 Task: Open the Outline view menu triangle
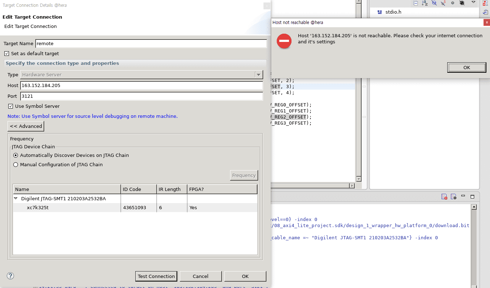[473, 3]
